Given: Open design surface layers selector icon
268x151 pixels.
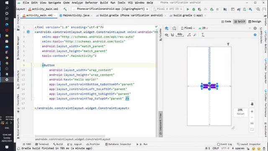Looking at the screenshot, I should pos(167,28).
